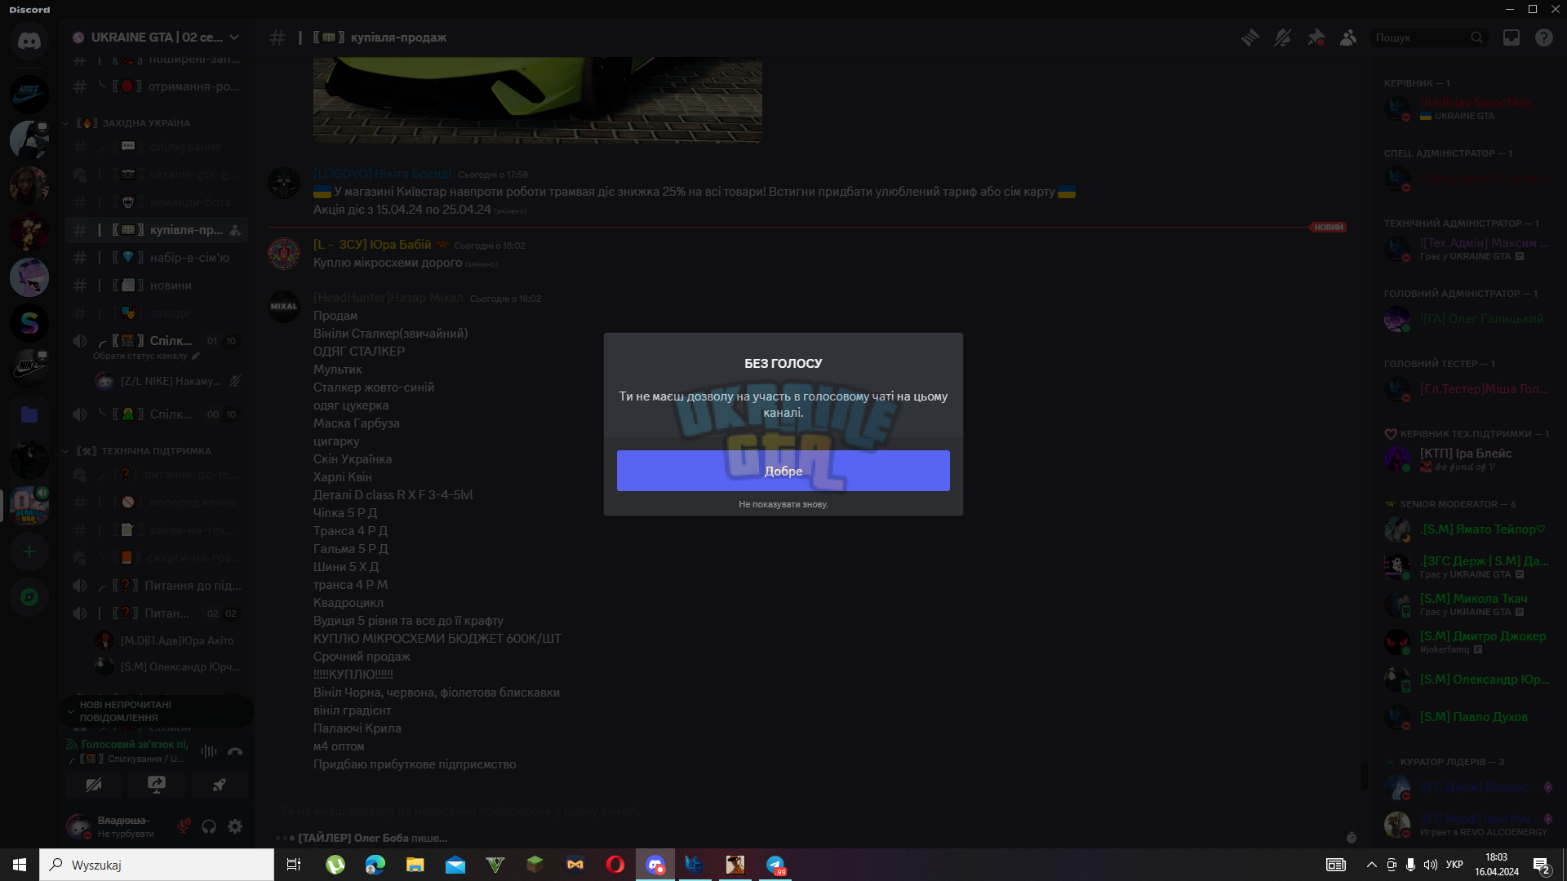Toggle the member list icon in header
This screenshot has width=1567, height=881.
[1348, 38]
